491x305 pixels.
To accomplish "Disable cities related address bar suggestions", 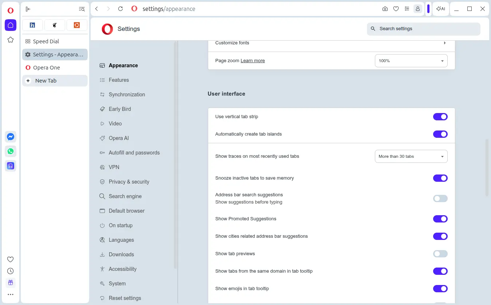I will [x=440, y=236].
